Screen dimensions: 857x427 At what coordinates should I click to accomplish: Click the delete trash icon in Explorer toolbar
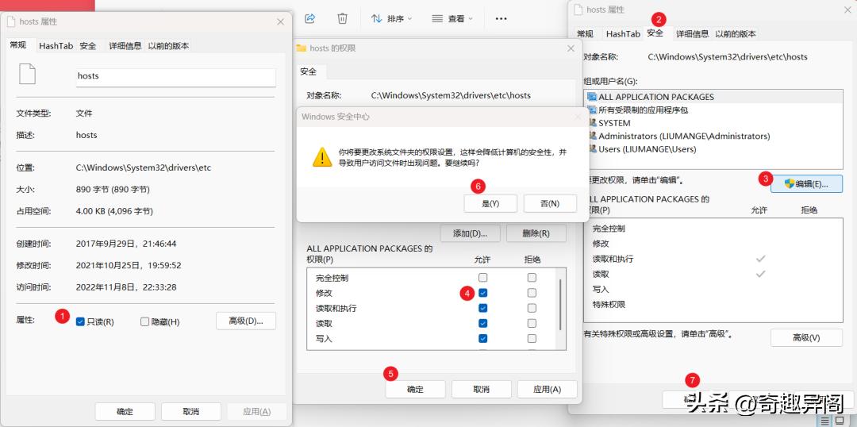(x=342, y=18)
